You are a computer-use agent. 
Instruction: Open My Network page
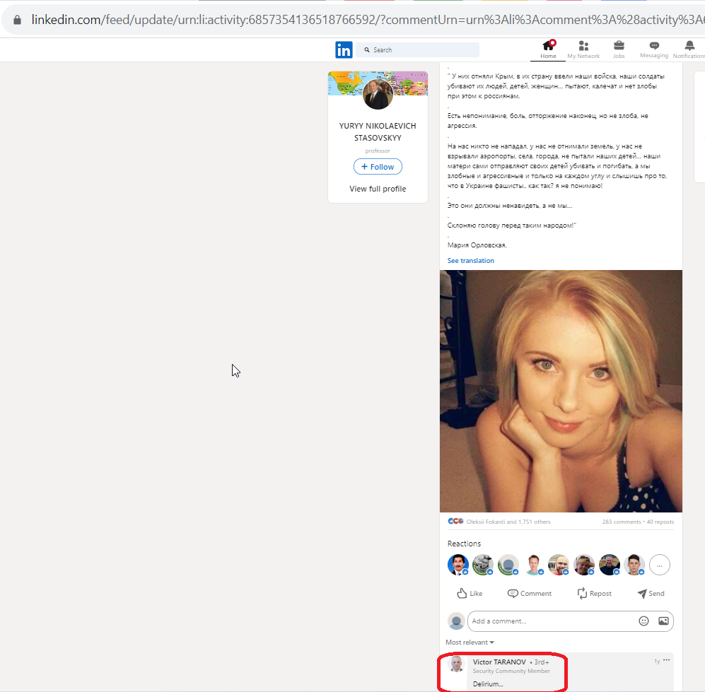[583, 50]
